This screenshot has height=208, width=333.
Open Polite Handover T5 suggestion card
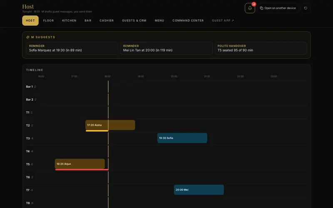click(261, 48)
